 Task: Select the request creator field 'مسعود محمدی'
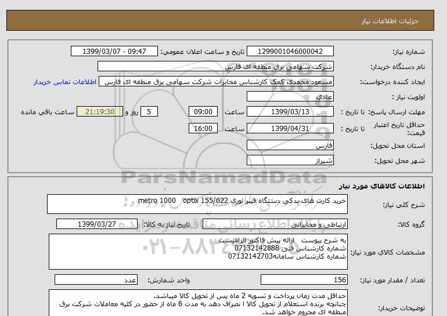[x=216, y=82]
